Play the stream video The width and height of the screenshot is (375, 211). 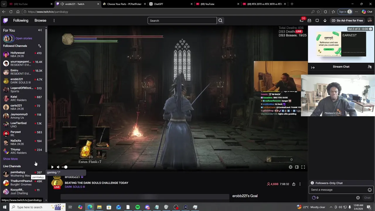[52, 167]
